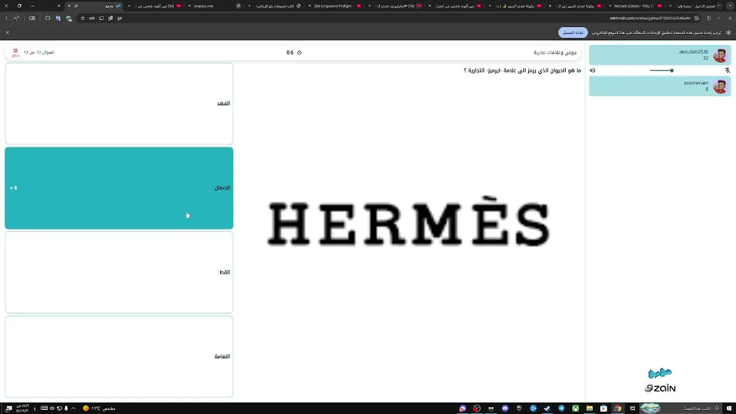Open the browser three-dot menu
The height and width of the screenshot is (414, 736).
6,18
